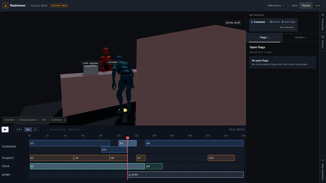Select Customer event e9 clip
Screen dimensions: 326x183
point(195,143)
